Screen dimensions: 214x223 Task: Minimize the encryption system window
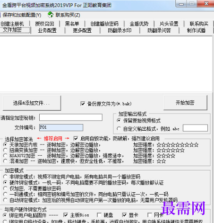pos(181,4)
